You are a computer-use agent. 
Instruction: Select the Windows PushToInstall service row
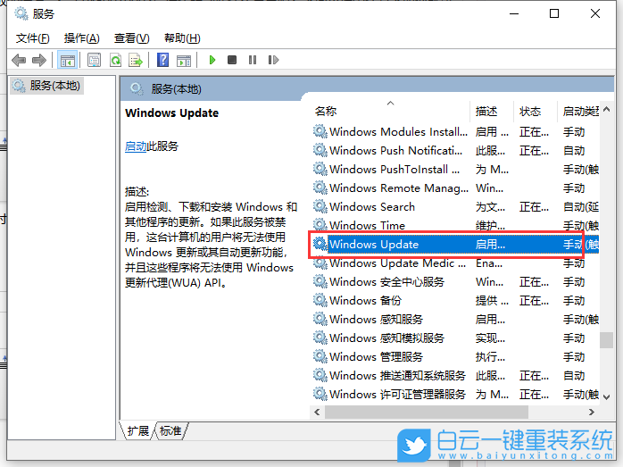coord(455,170)
